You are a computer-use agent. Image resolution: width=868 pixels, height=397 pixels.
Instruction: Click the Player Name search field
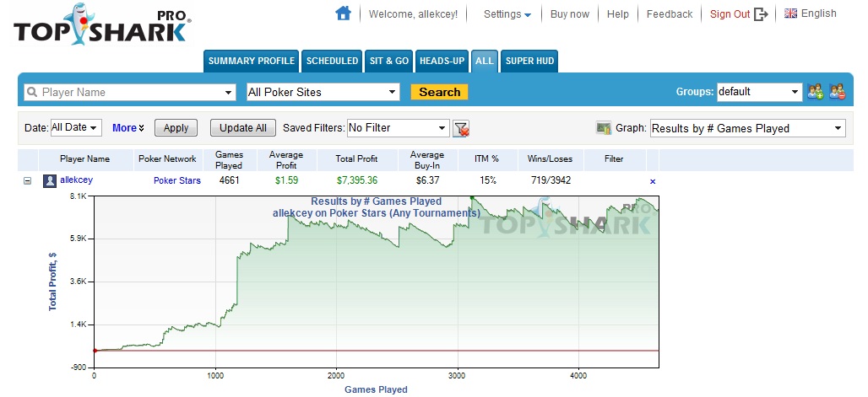coord(130,92)
